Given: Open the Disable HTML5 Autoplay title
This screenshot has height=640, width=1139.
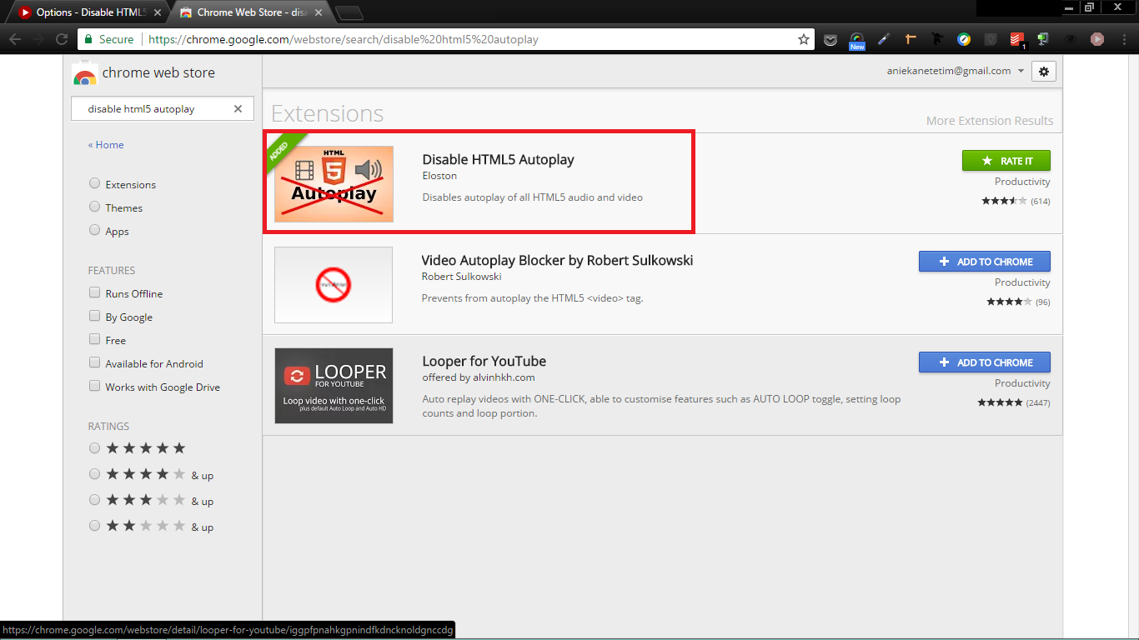Looking at the screenshot, I should 498,159.
